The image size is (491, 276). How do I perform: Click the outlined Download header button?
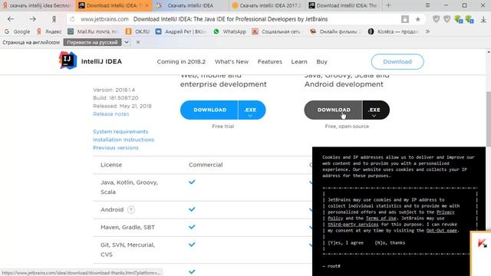click(x=397, y=61)
